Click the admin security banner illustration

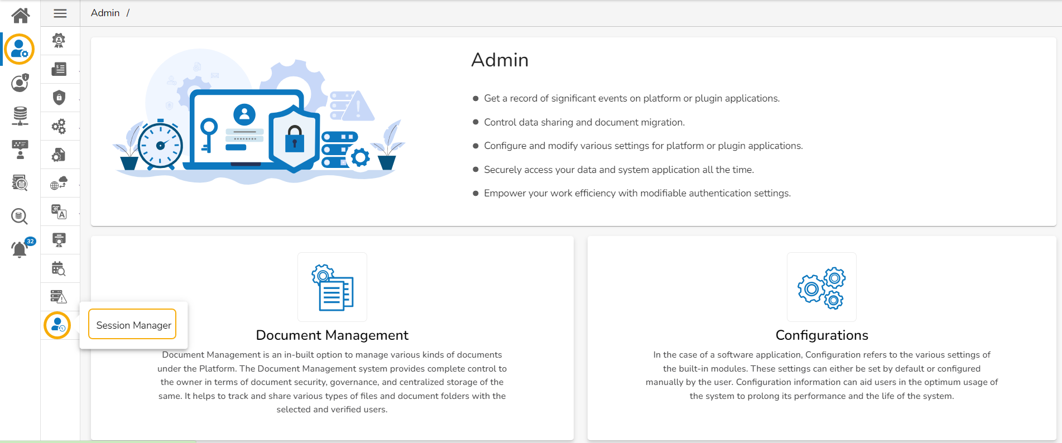[x=258, y=117]
